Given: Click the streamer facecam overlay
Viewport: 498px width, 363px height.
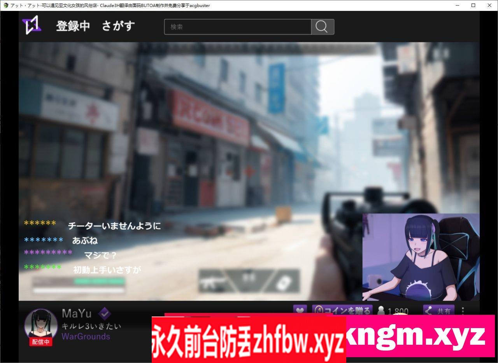Looking at the screenshot, I should [x=421, y=257].
